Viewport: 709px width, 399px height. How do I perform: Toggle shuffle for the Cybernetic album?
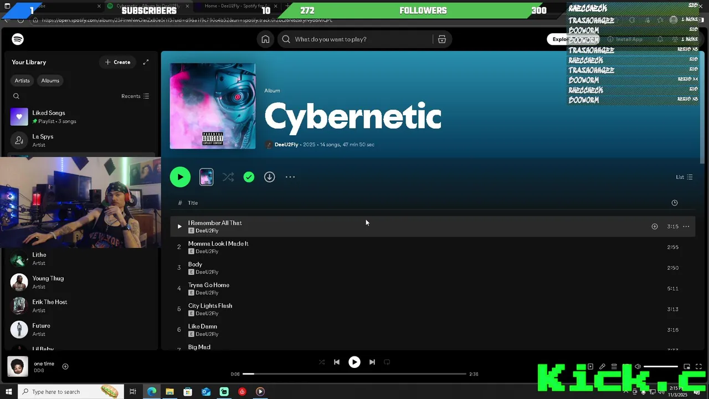(x=228, y=177)
